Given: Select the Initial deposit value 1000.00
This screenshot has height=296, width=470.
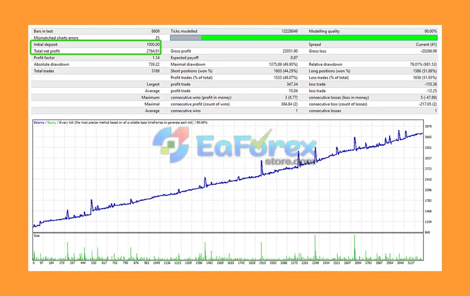Looking at the screenshot, I should pyautogui.click(x=152, y=44).
